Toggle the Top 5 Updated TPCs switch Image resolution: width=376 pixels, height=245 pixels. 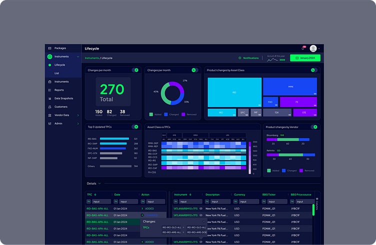point(135,127)
